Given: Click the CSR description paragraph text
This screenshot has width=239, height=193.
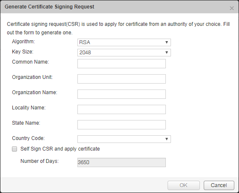Looking at the screenshot, I should tap(118, 28).
